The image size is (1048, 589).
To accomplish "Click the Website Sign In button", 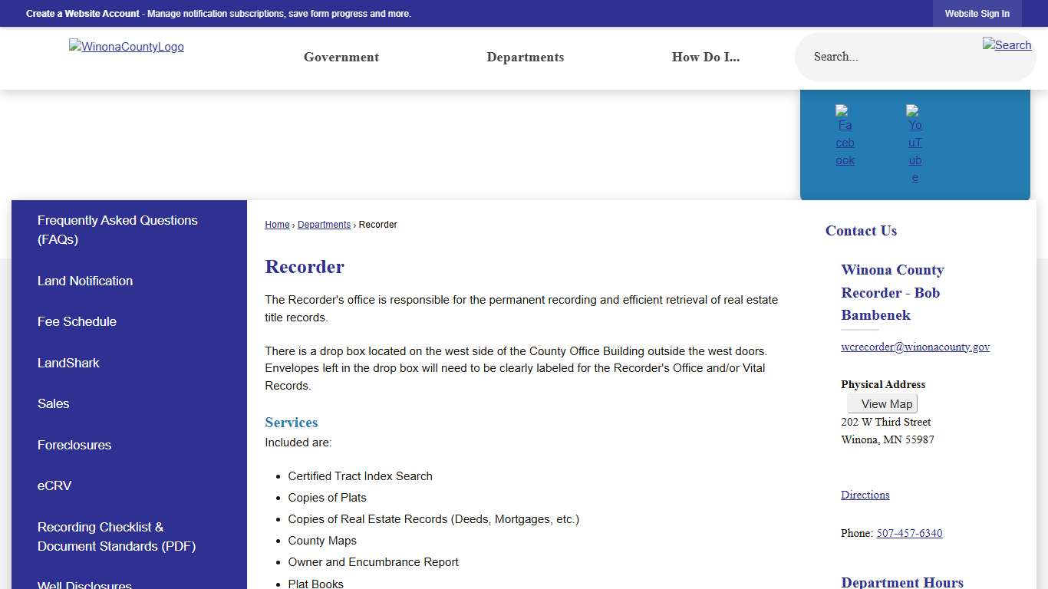I will 977,14.
